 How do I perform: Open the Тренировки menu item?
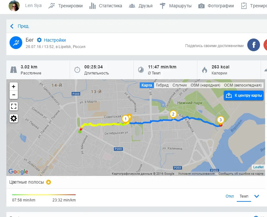[70, 6]
